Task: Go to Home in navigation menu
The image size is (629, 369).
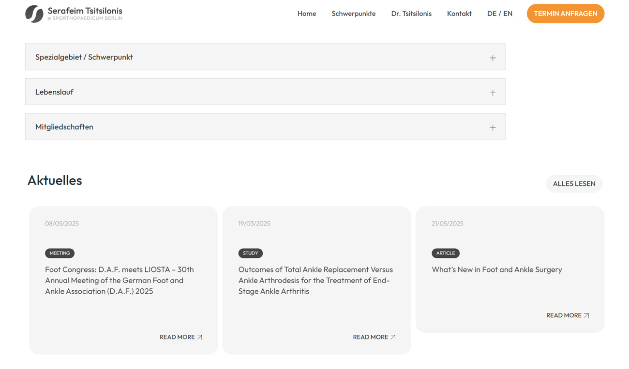Action: [307, 14]
